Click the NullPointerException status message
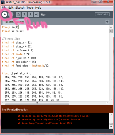This screenshot has height=135, width=115. (x=15, y=110)
